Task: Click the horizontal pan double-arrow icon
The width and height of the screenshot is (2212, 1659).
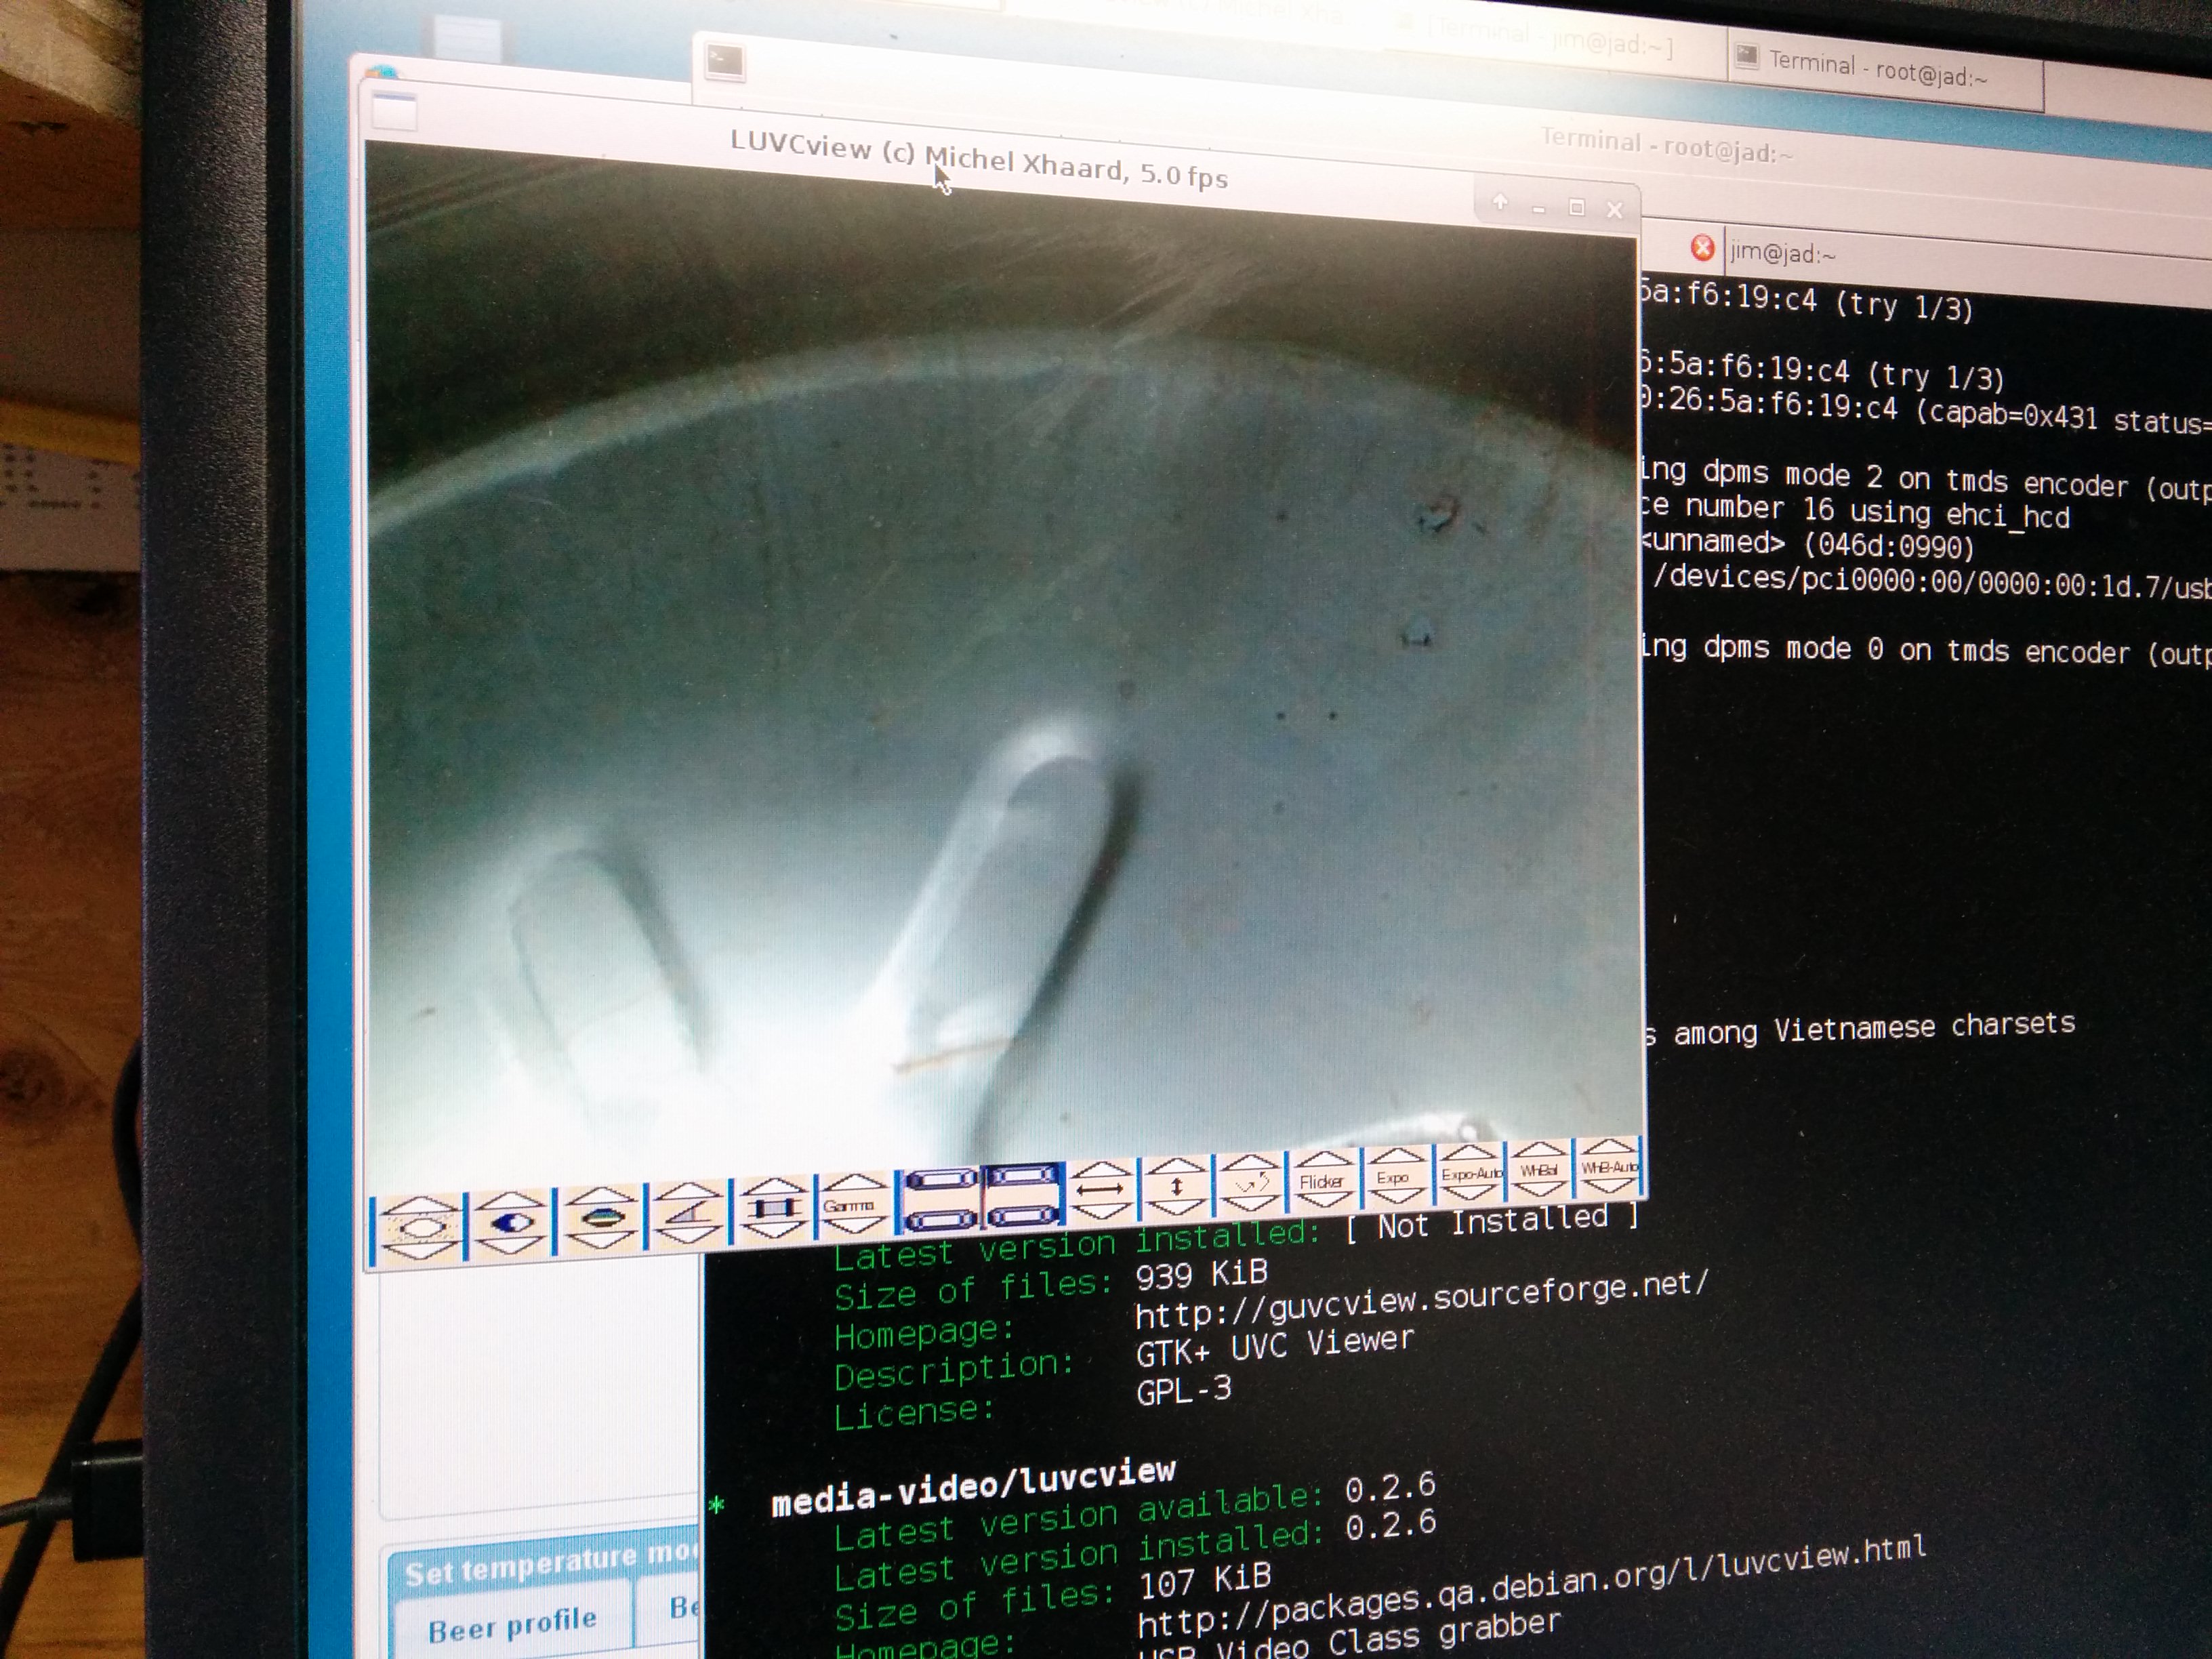Action: (1100, 1190)
